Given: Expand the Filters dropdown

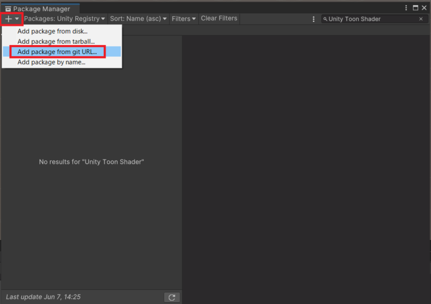Looking at the screenshot, I should [184, 19].
